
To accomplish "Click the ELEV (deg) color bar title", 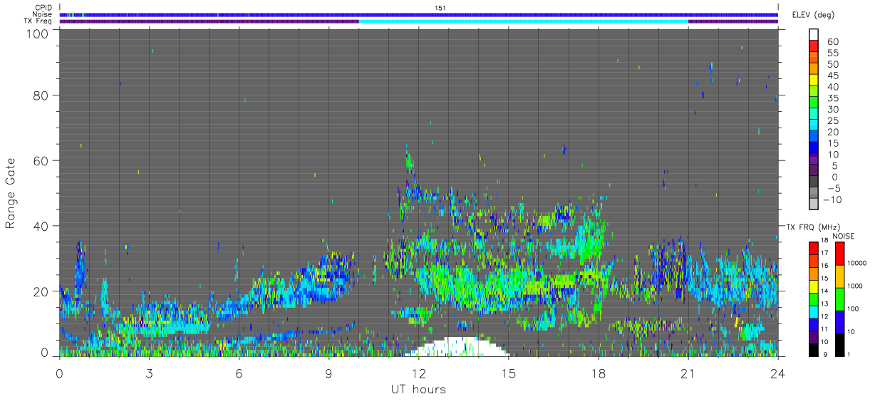I will [814, 15].
